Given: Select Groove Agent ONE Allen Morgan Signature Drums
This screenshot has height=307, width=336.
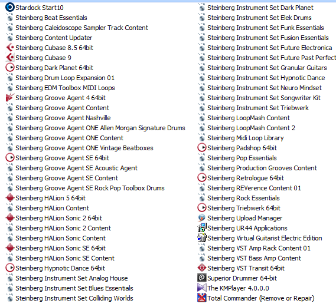Looking at the screenshot, I should [100, 128].
